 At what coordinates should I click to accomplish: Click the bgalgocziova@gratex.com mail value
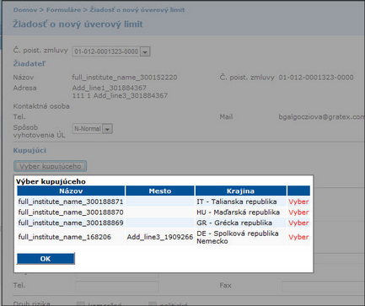[x=321, y=117]
